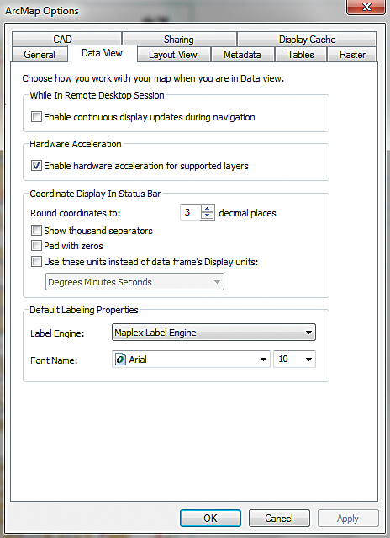Check Show thousand separators
390x538 pixels.
pyautogui.click(x=36, y=230)
